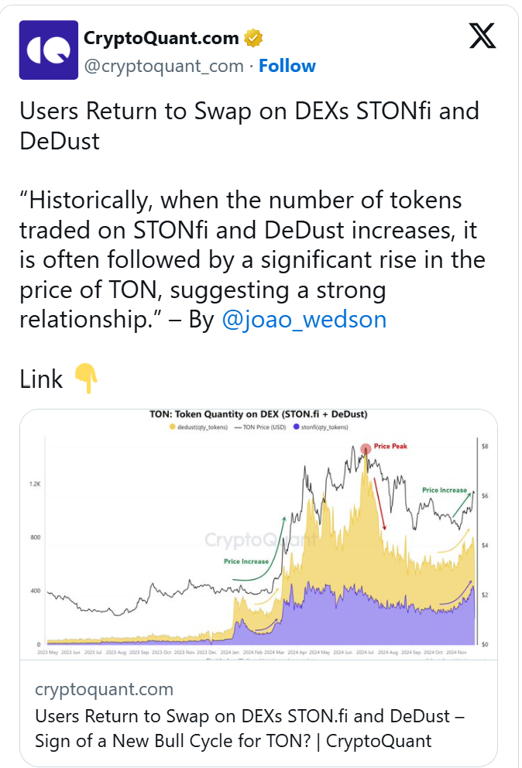Viewport: 522px width, 768px height.
Task: Click the red downward arrow on chart
Action: tap(379, 503)
